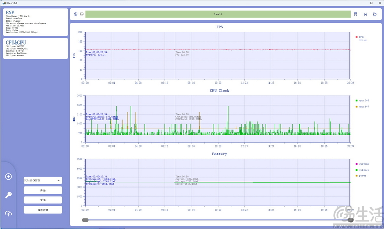
Task: Click the green label1 bar
Action: pos(218,14)
